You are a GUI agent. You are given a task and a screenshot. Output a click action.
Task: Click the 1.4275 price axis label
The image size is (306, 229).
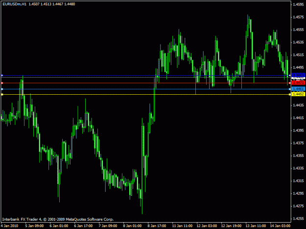(x=298, y=206)
